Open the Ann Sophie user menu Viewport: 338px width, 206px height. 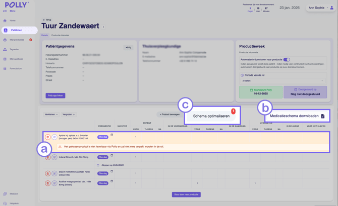pyautogui.click(x=321, y=8)
